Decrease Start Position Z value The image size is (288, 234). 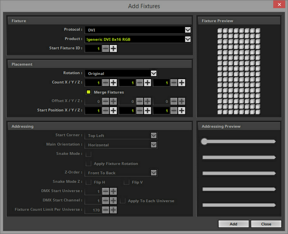174,111
